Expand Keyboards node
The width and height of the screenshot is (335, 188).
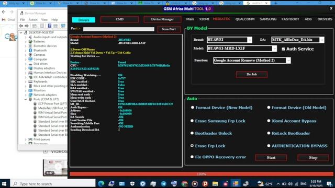tap(26, 81)
